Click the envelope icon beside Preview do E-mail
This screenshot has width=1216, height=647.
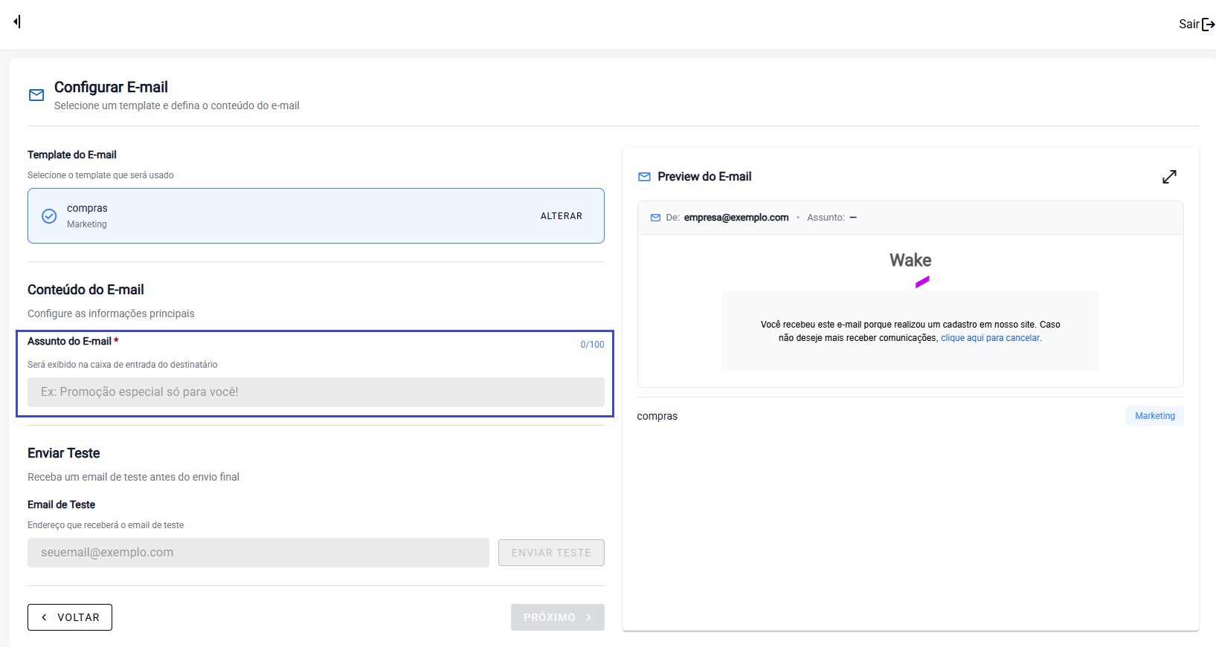tap(644, 177)
